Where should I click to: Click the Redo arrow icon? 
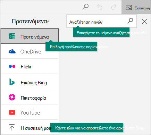tap(114, 7)
